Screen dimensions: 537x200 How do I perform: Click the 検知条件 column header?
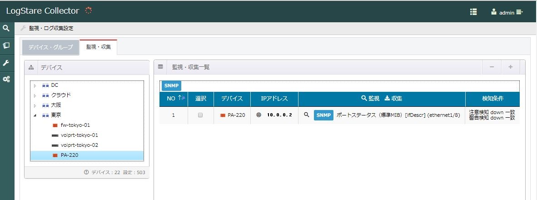492,99
